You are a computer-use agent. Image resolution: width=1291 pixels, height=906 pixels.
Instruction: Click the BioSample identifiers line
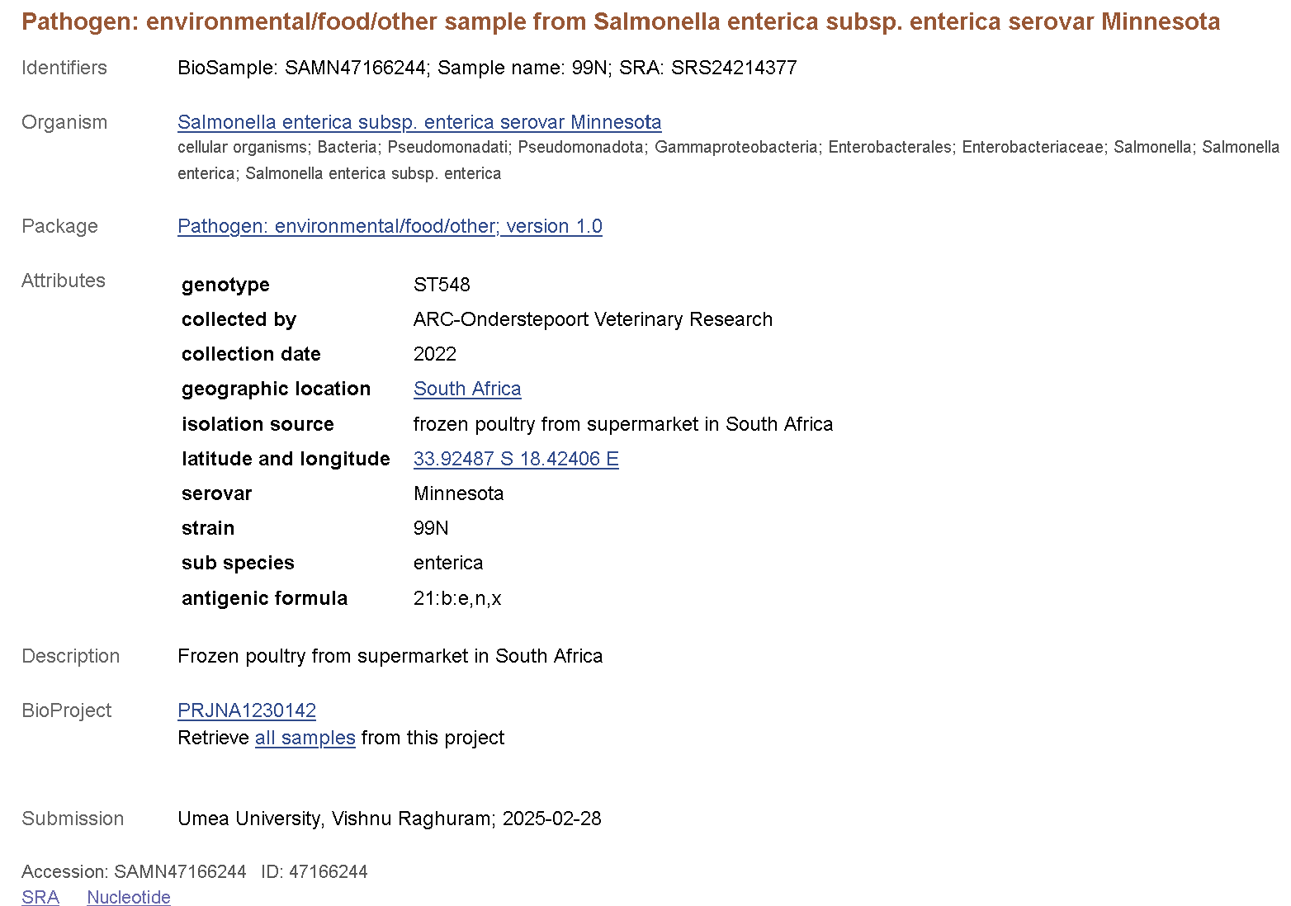pyautogui.click(x=487, y=68)
